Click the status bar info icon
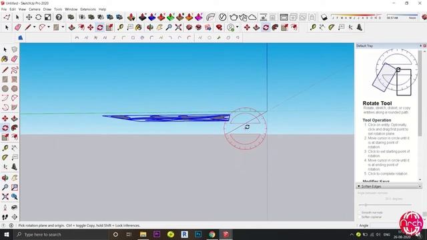 [11, 225]
